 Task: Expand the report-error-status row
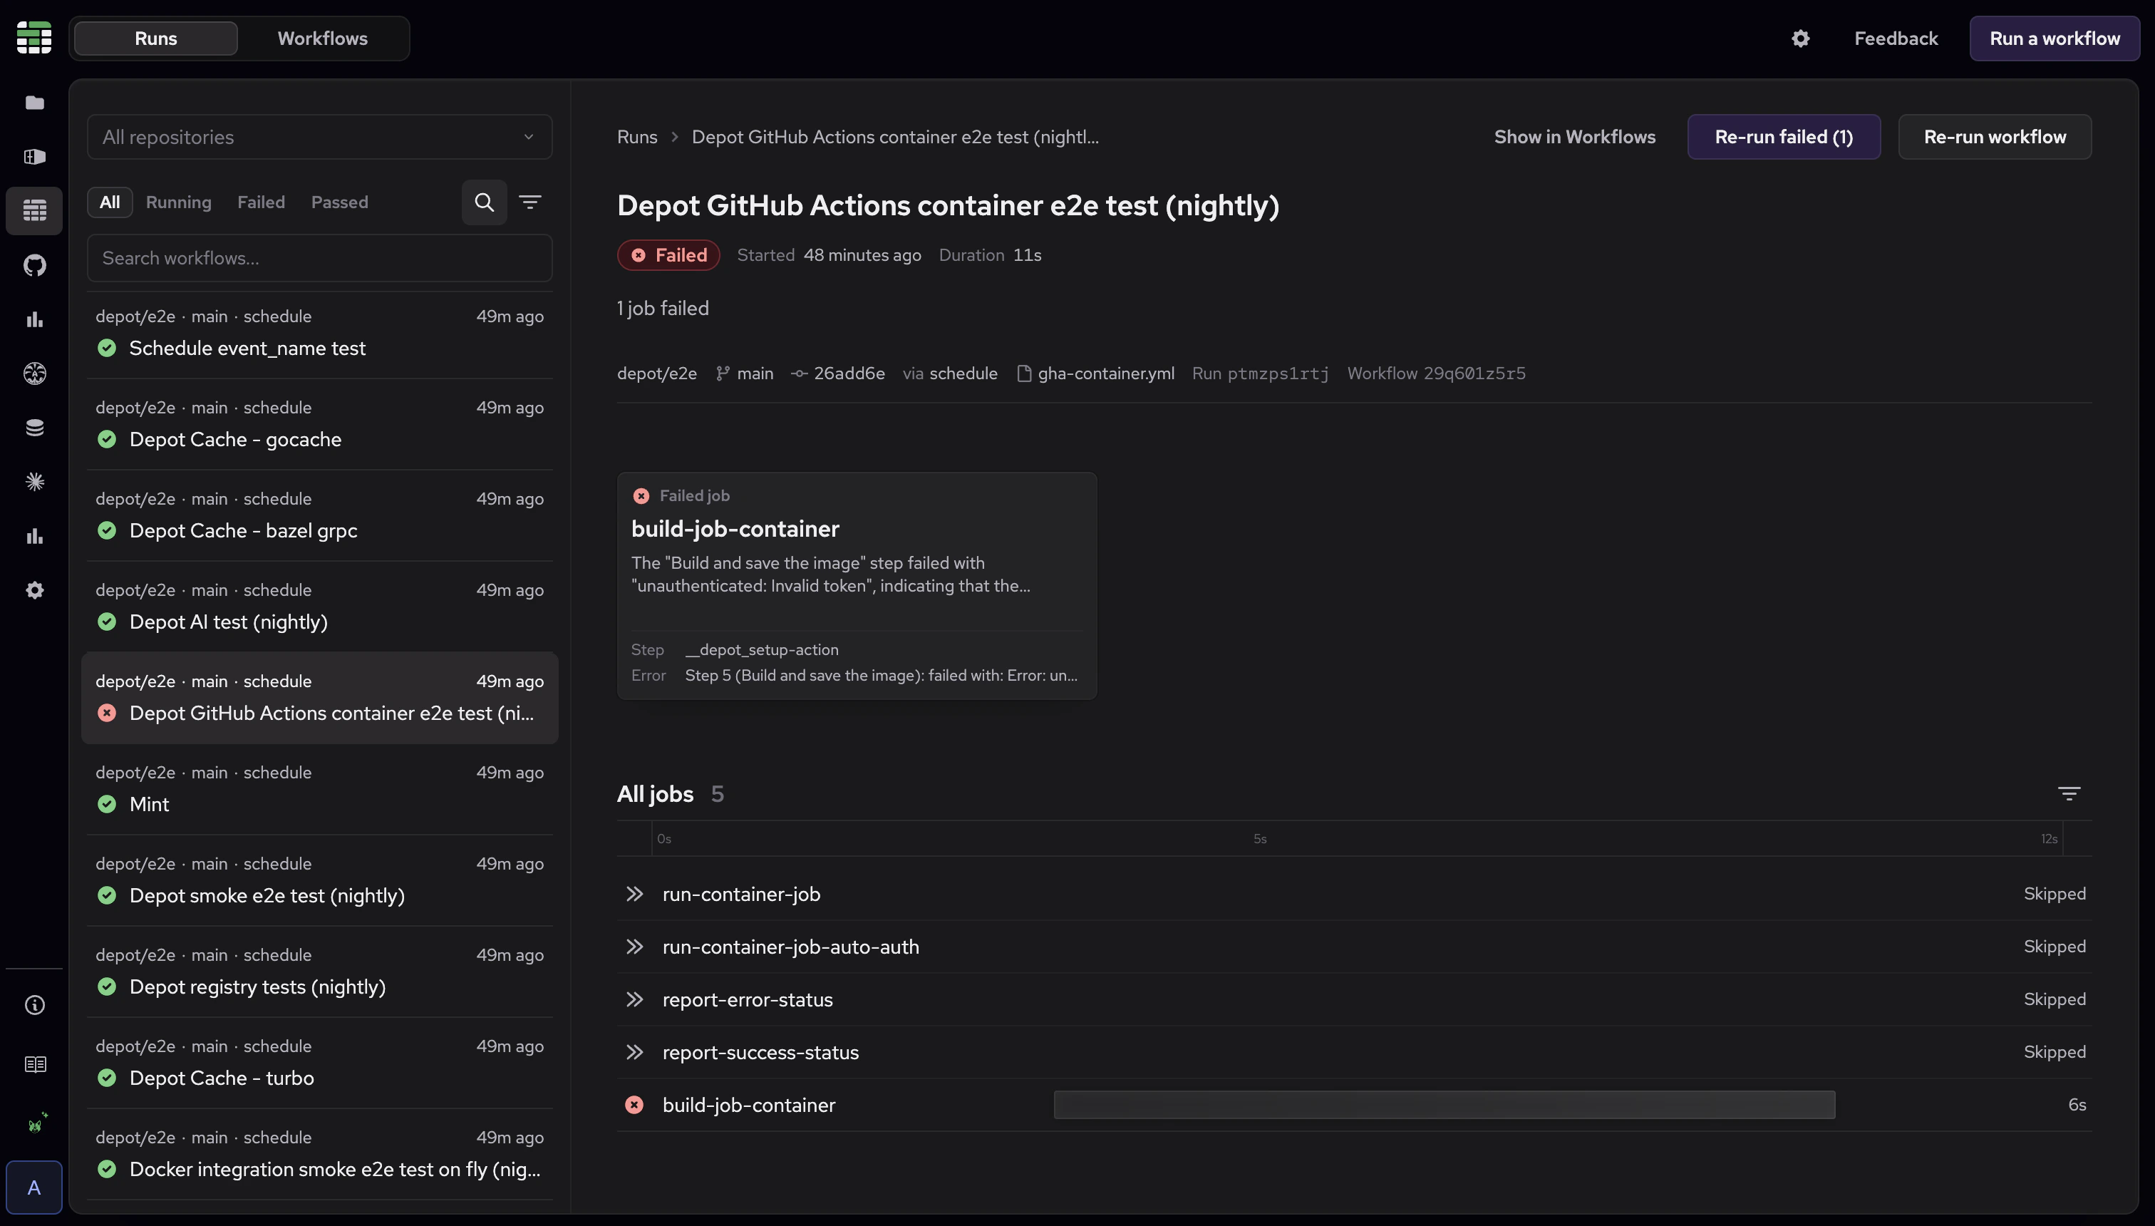point(1353,999)
